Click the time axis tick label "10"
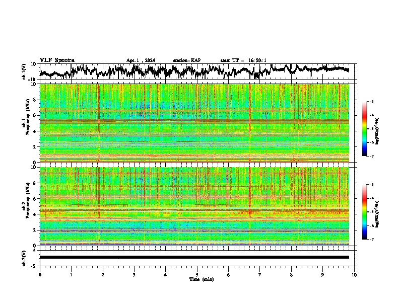 [354, 275]
